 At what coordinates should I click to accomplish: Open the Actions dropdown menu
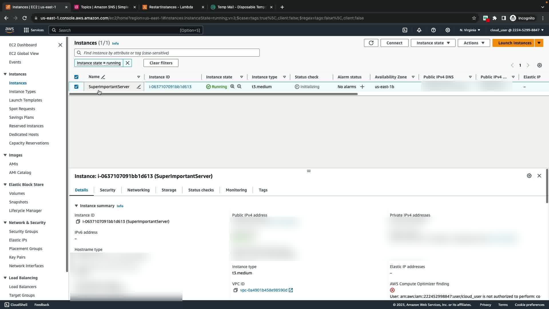474,43
